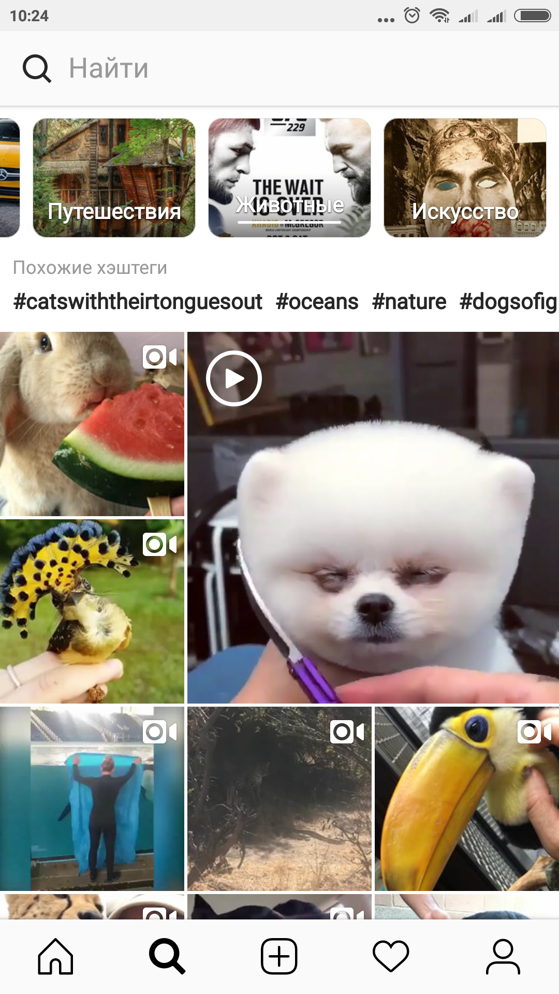Open hashtag #catswiththeirtonguesout
Viewport: 559px width, 994px height.
coord(138,301)
